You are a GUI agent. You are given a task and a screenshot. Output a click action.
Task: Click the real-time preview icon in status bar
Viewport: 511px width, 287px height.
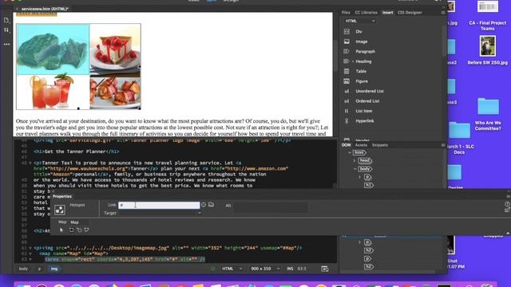tap(325, 269)
